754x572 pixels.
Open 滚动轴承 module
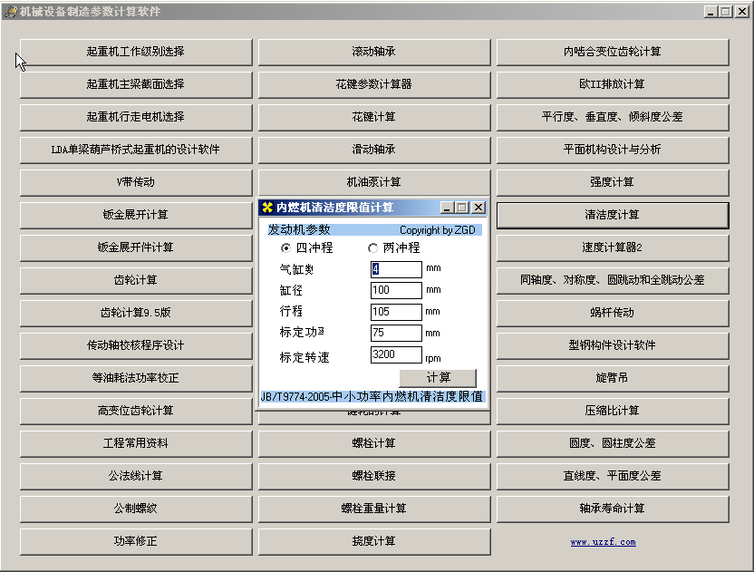tap(374, 52)
